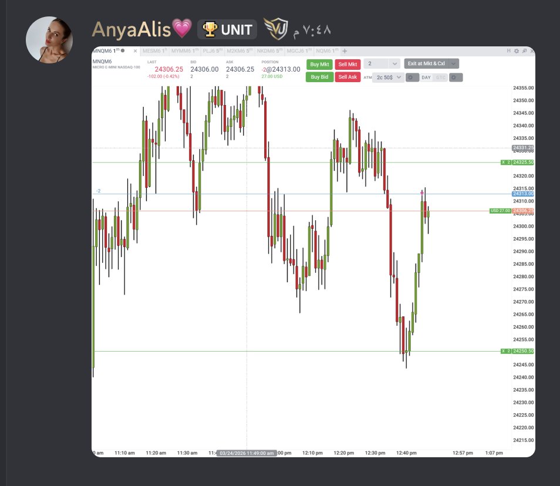Open the Exit at Mkt & Cxl dropdown arrow
Viewport: 560px width, 486px height.
454,63
